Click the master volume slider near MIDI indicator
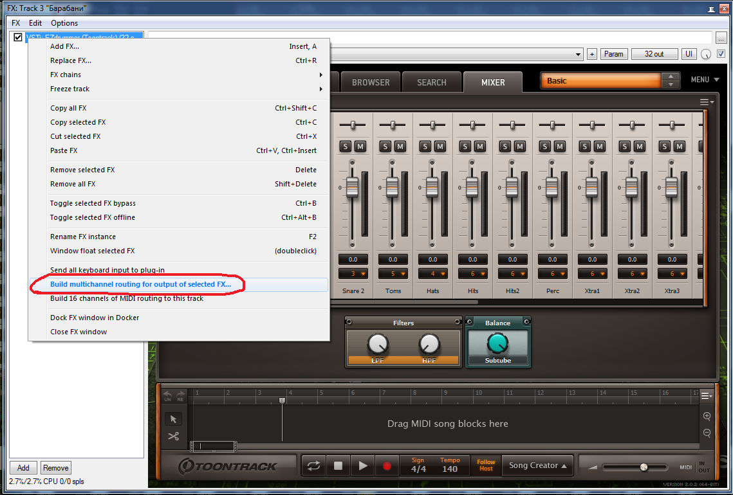This screenshot has width=733, height=495. tap(635, 467)
